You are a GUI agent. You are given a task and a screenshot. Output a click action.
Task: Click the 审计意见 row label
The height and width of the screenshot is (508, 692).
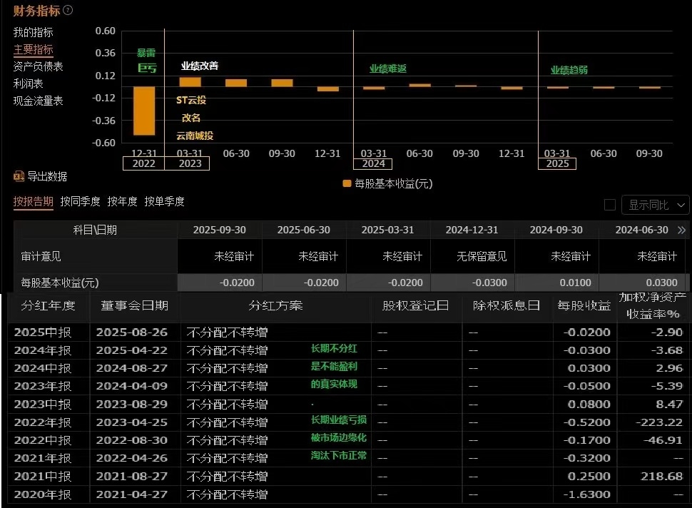(41, 256)
